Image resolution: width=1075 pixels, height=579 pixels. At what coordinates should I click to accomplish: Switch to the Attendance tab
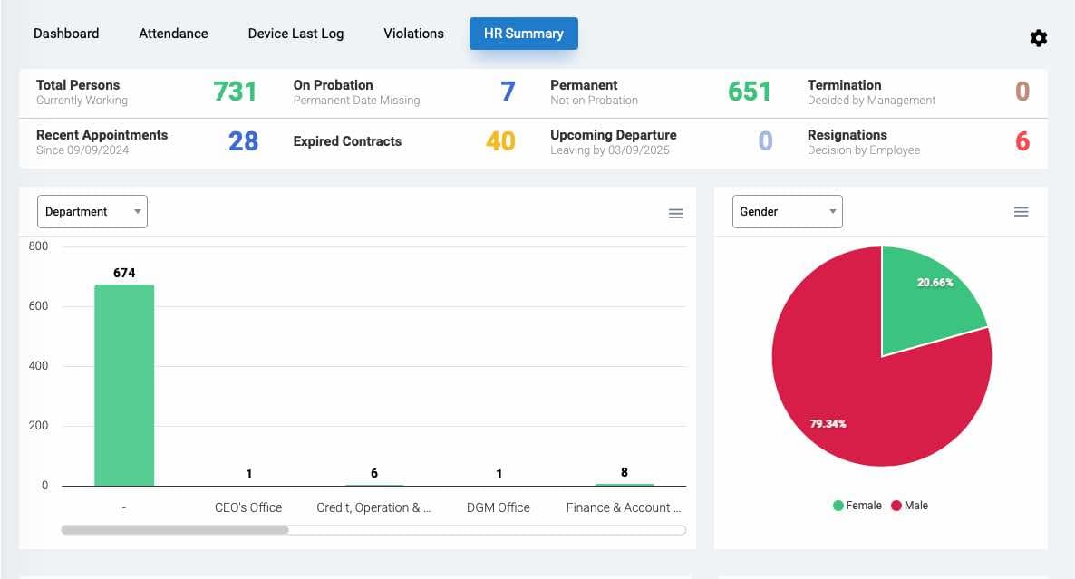coord(173,34)
